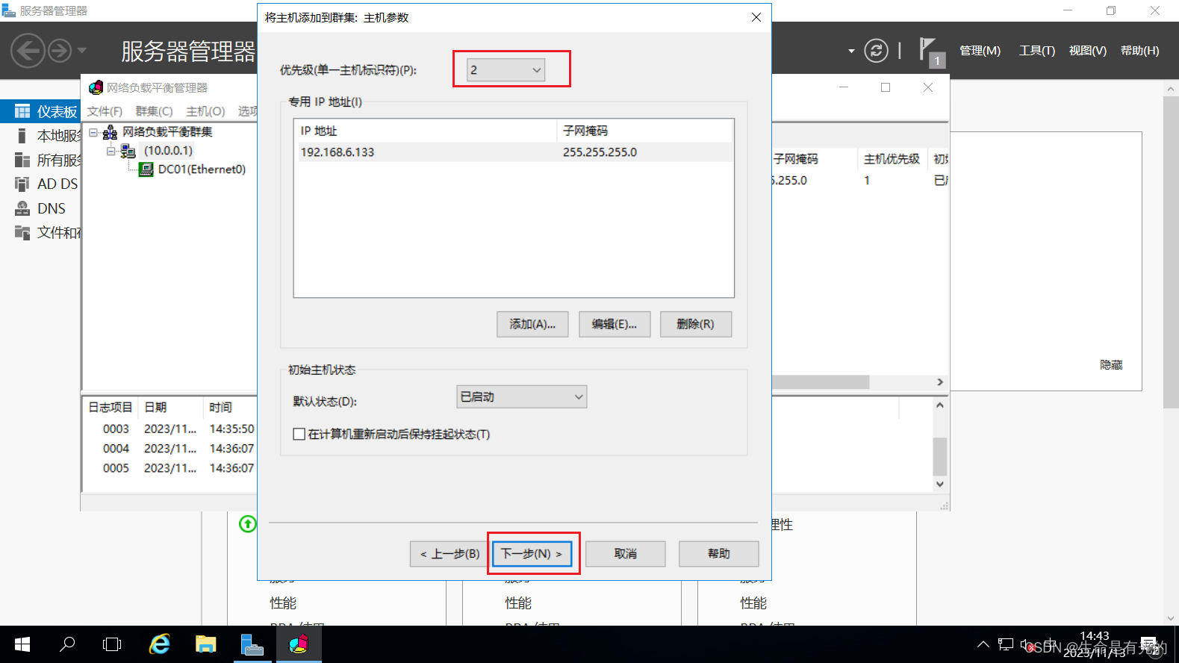
Task: Select the 192.168.6.133 IP address row
Action: pyautogui.click(x=514, y=152)
